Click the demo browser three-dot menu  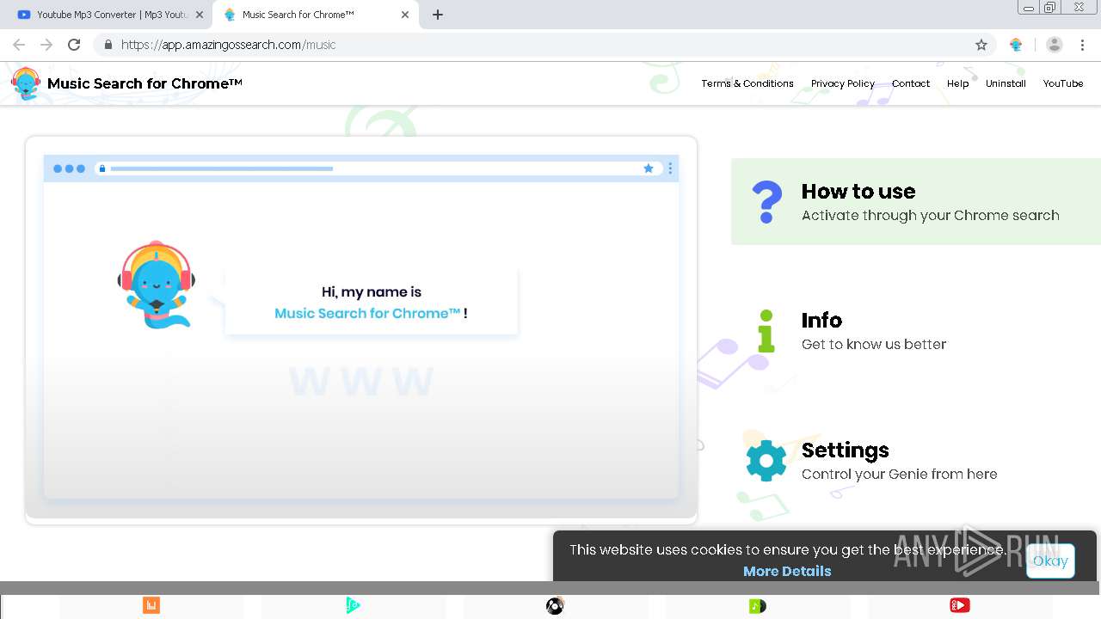[x=670, y=169]
